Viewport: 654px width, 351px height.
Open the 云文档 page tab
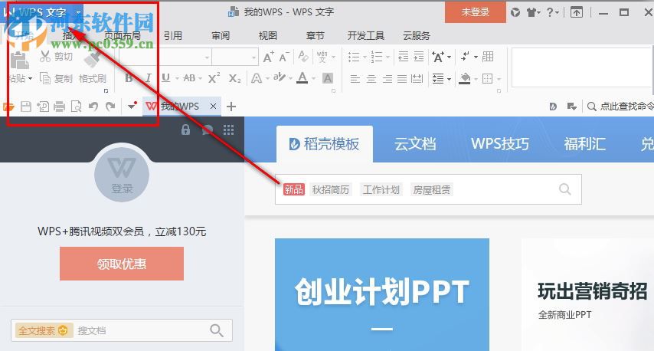click(415, 144)
